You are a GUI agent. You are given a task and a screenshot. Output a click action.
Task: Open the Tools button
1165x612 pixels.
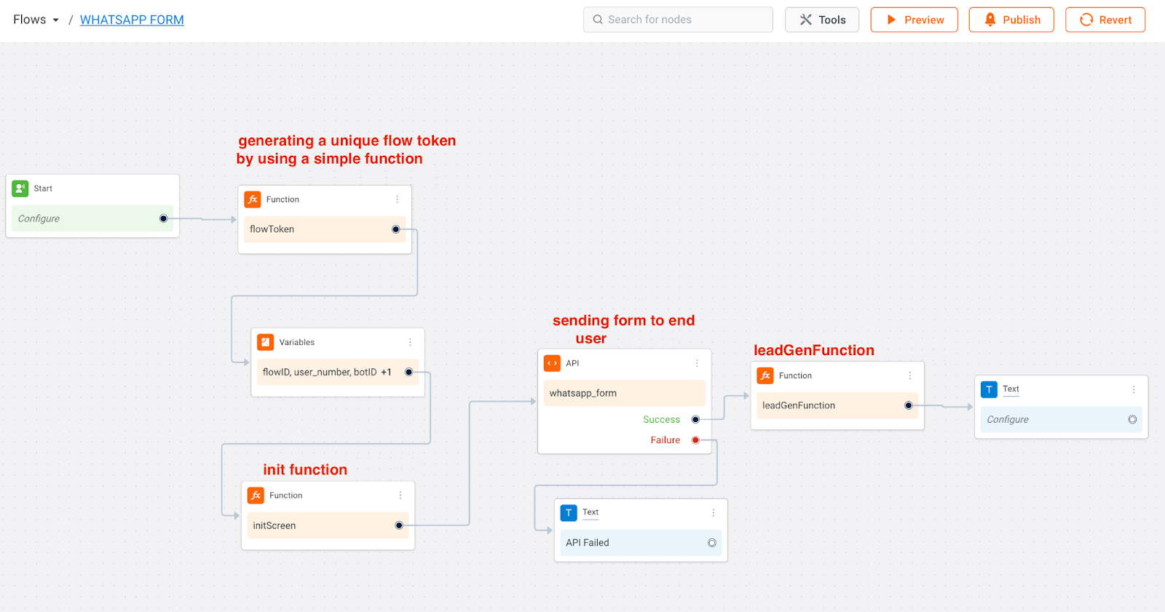tap(822, 20)
